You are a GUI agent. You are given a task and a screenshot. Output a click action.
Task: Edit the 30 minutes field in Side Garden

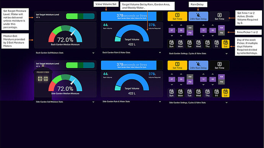coord(181,79)
